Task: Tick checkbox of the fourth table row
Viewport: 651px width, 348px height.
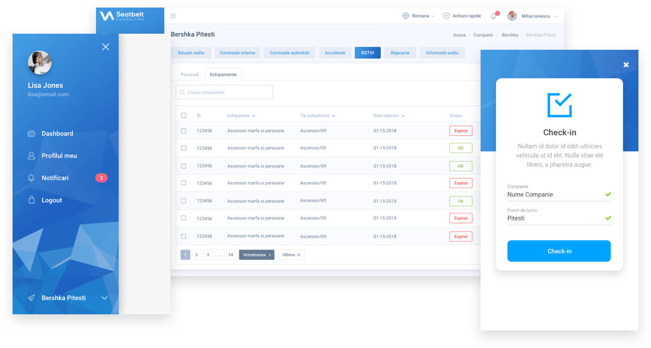Action: click(x=183, y=183)
